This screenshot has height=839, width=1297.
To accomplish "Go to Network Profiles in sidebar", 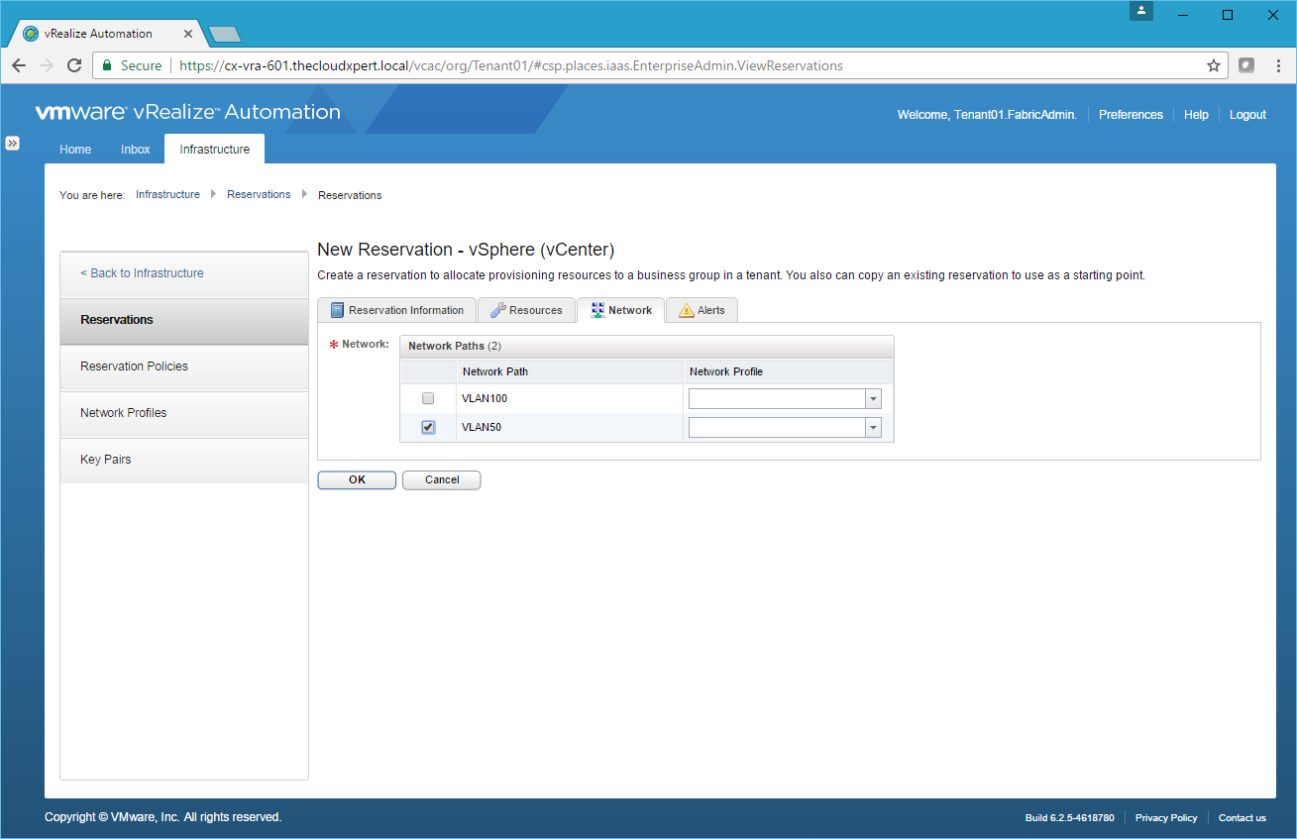I will click(x=124, y=413).
